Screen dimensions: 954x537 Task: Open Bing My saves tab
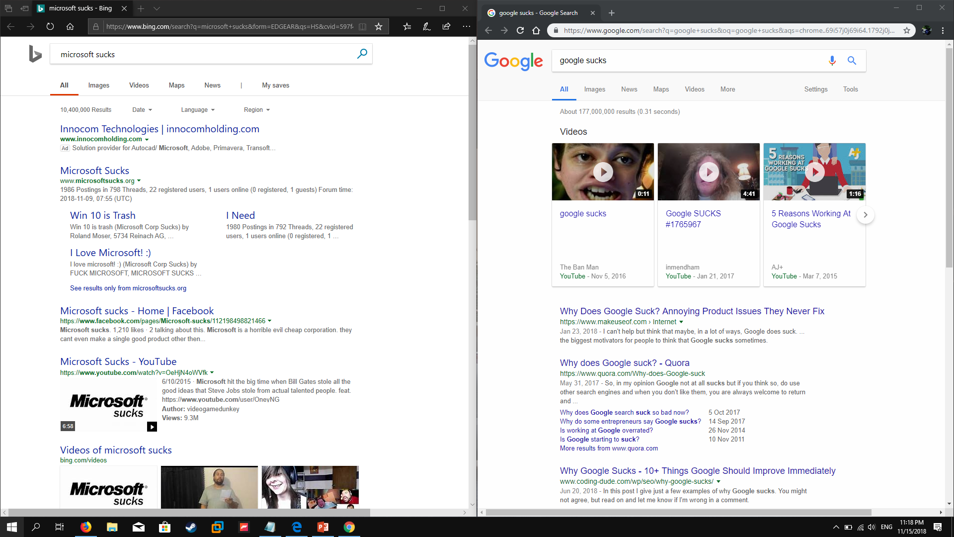pos(276,86)
